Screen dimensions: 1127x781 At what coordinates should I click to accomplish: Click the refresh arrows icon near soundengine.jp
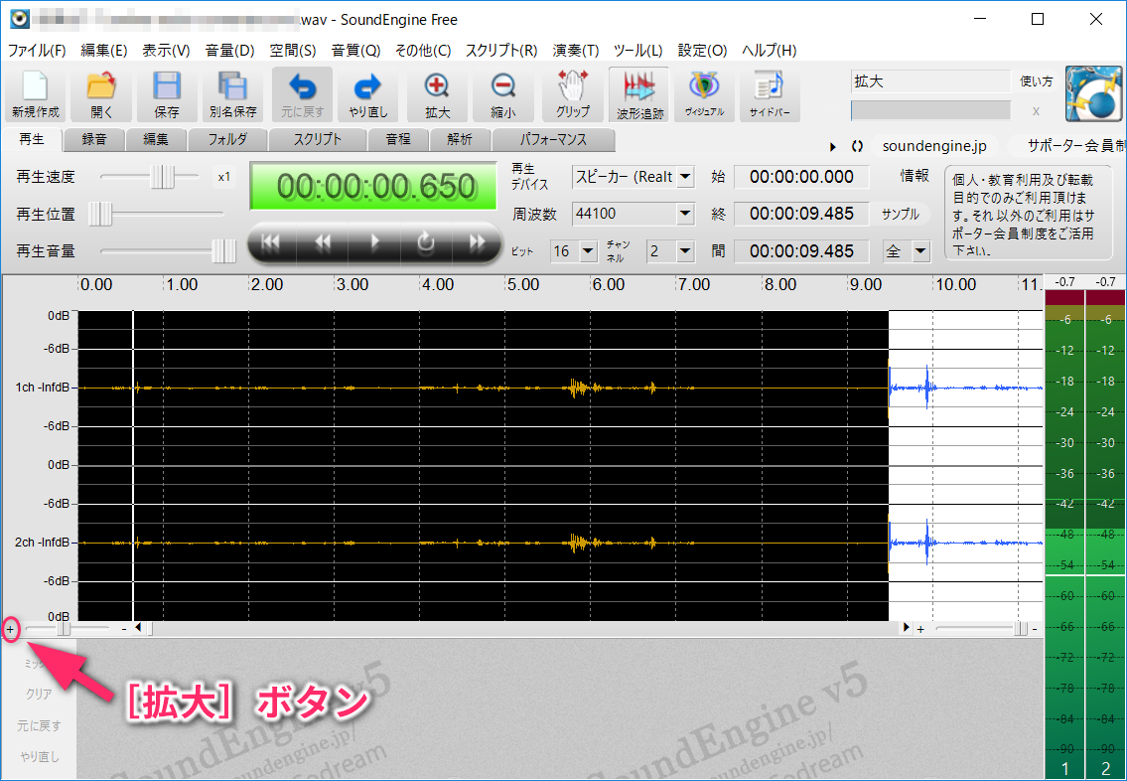[x=857, y=146]
